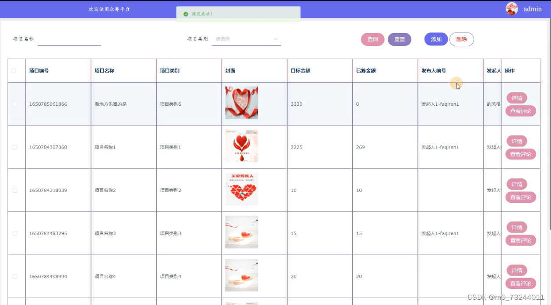Tick the checkbox for 项目名称3 row
The height and width of the screenshot is (305, 551).
(15, 233)
